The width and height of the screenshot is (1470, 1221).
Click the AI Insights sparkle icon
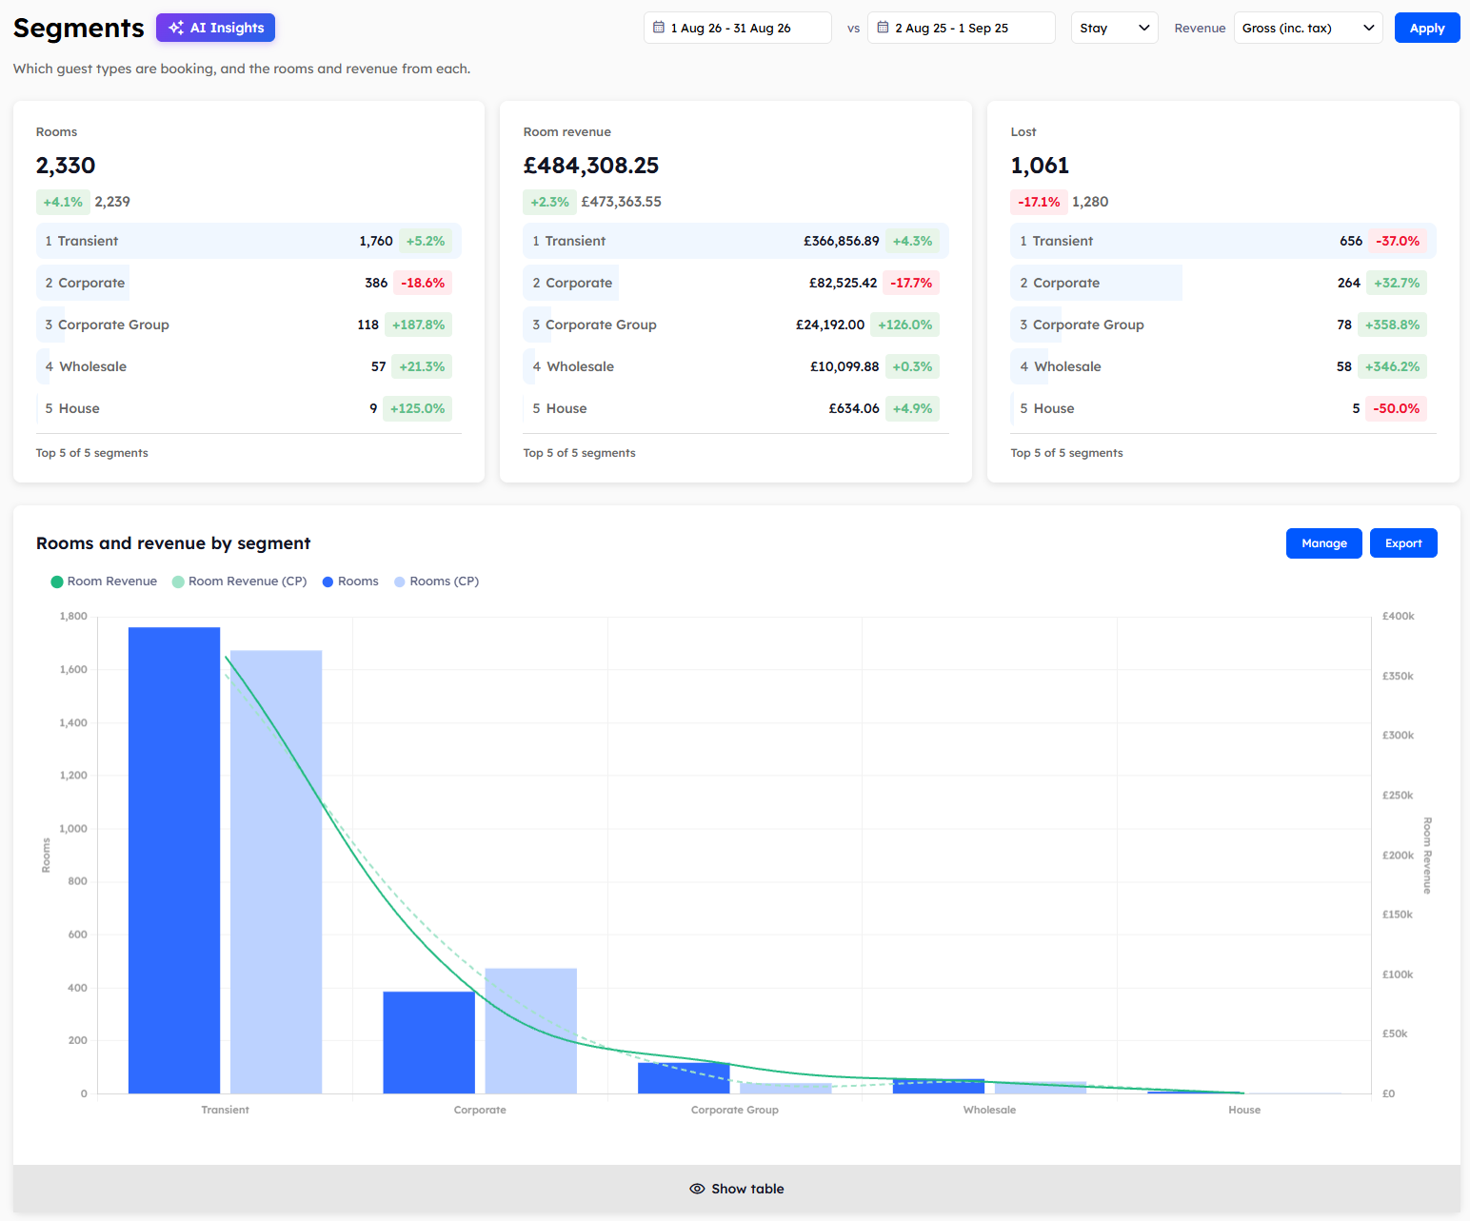tap(176, 28)
